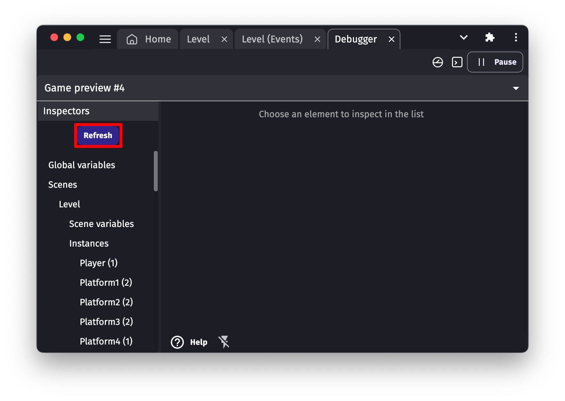Click the Inspectors list scrollbar
The width and height of the screenshot is (565, 401).
[156, 171]
